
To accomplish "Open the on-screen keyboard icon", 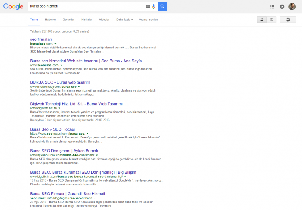I will click(148, 6).
